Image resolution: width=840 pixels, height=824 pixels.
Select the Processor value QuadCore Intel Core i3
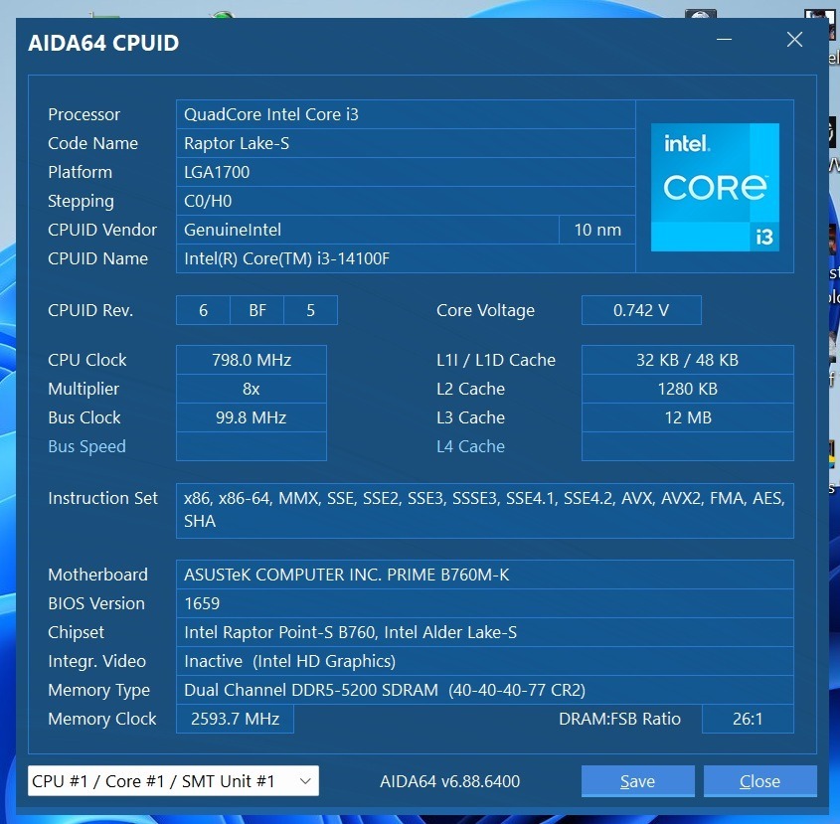tap(406, 114)
